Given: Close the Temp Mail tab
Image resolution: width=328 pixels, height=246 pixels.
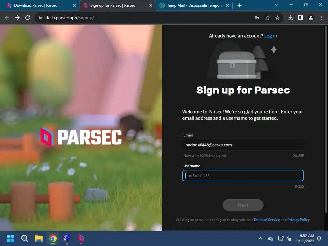Looking at the screenshot, I should (227, 5).
